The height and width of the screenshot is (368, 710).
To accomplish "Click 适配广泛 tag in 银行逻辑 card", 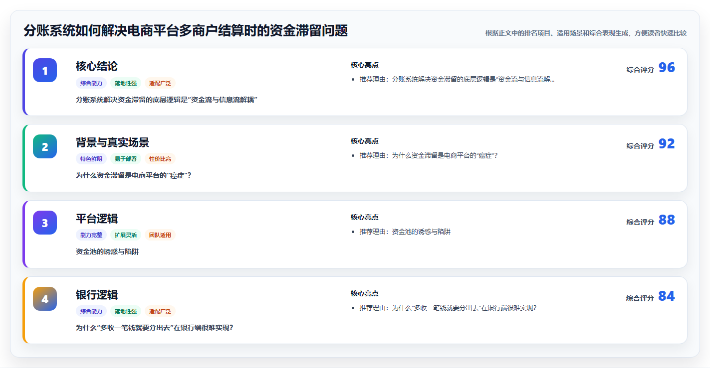I will [160, 312].
